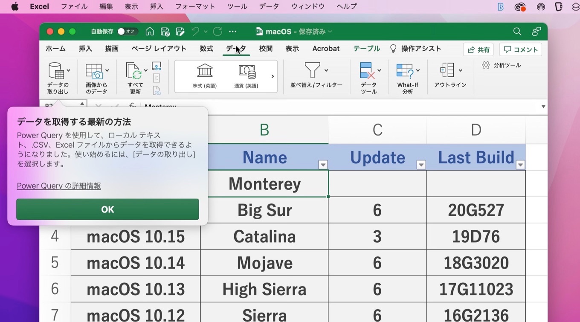The image size is (580, 322).
Task: Dismiss the Power Query tip with OK
Action: [x=107, y=209]
